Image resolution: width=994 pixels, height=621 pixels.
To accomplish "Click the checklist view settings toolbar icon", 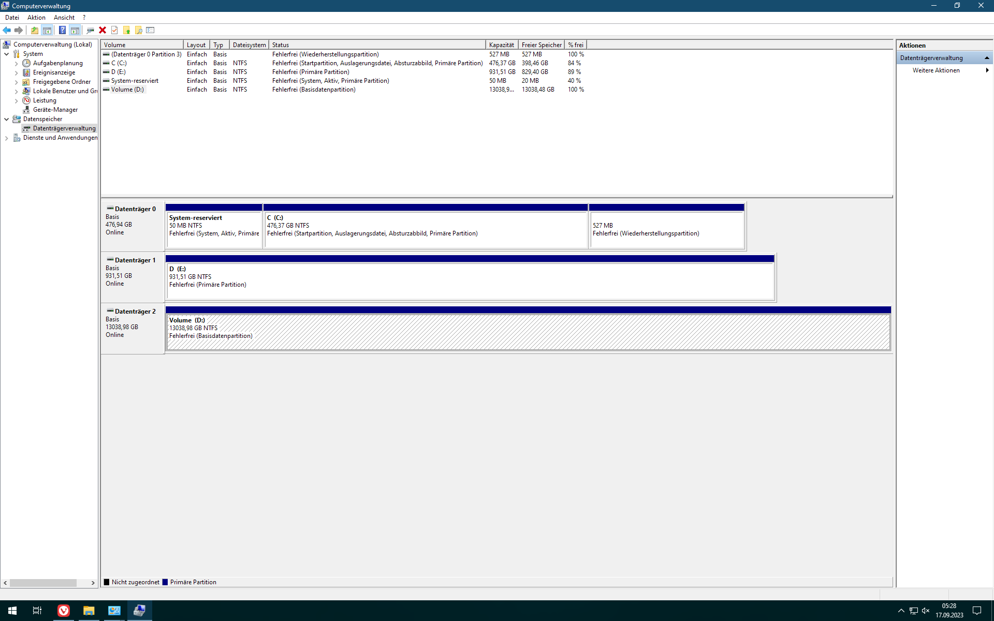I will click(150, 30).
